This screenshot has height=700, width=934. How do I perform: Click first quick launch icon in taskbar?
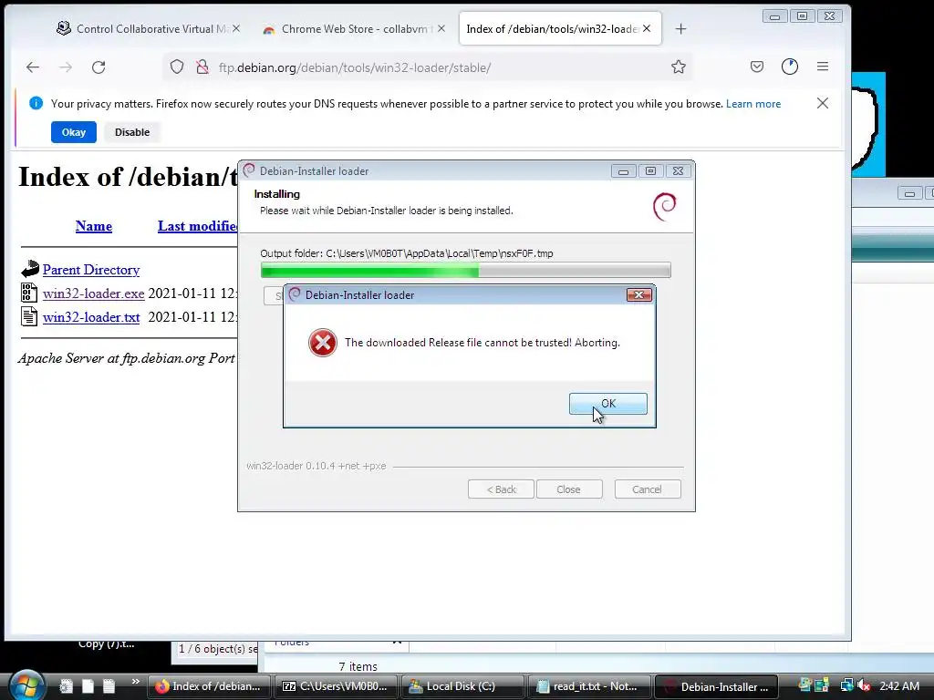click(x=66, y=686)
